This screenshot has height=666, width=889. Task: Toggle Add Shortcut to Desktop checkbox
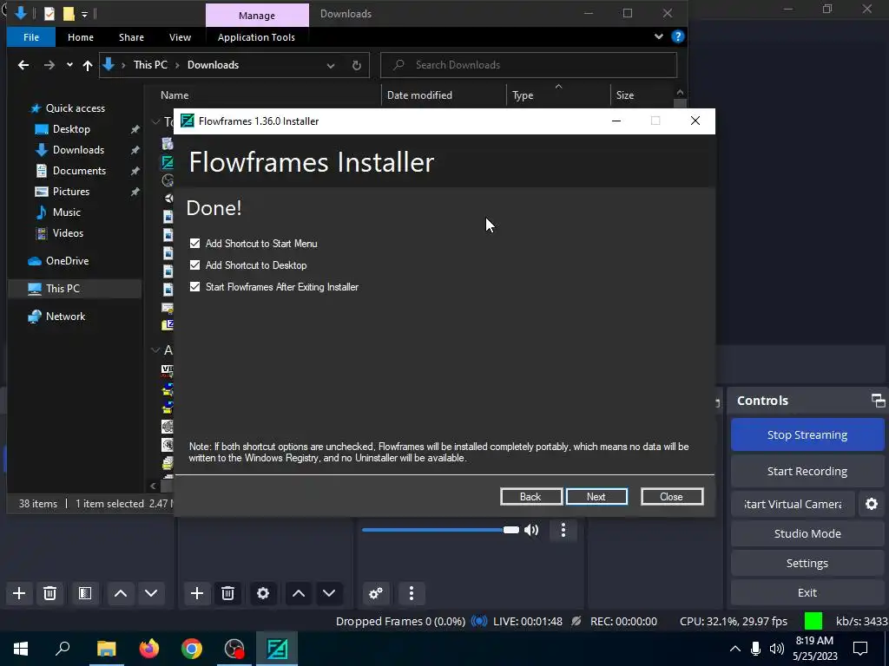pos(194,265)
